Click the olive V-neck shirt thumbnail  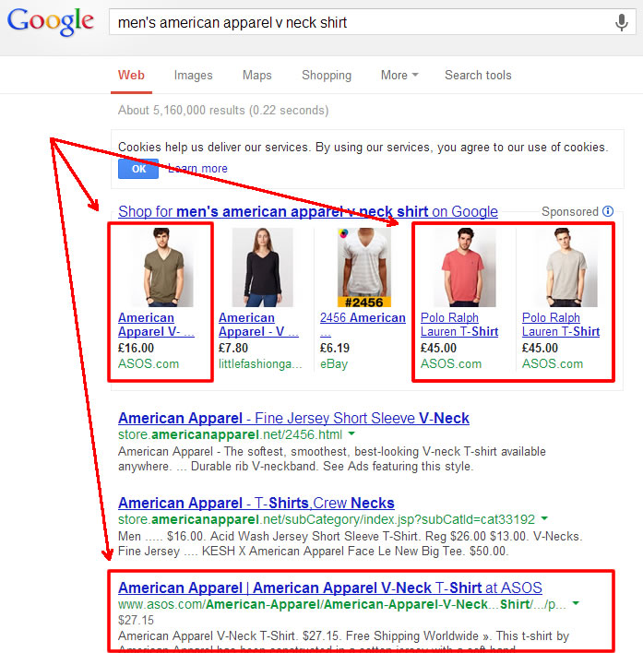(x=162, y=267)
